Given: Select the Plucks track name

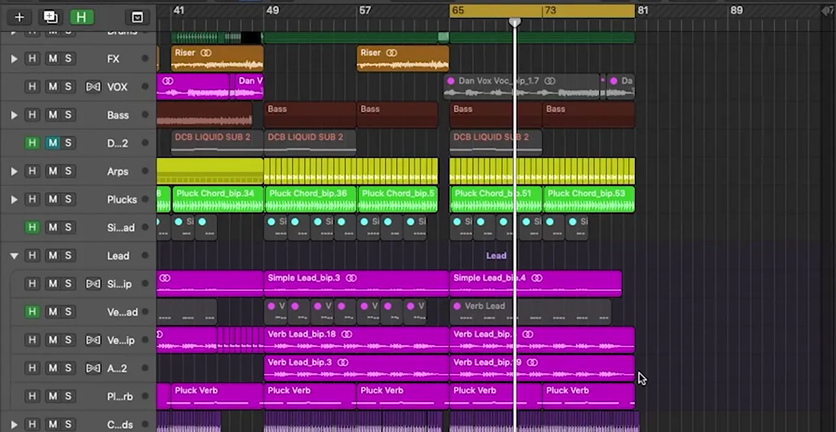Looking at the screenshot, I should (x=122, y=199).
